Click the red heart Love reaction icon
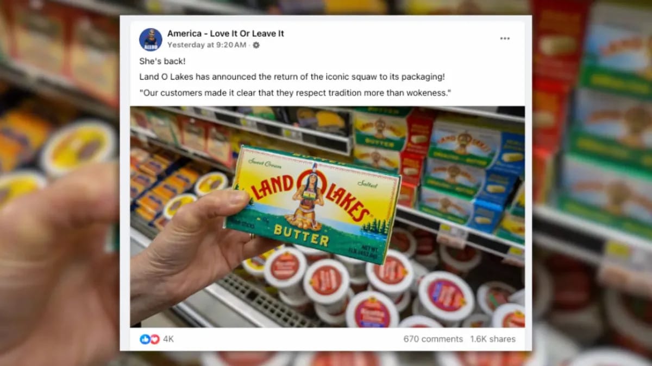This screenshot has width=652, height=366. point(154,339)
